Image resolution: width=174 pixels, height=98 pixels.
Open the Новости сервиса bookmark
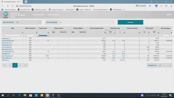pos(9,10)
